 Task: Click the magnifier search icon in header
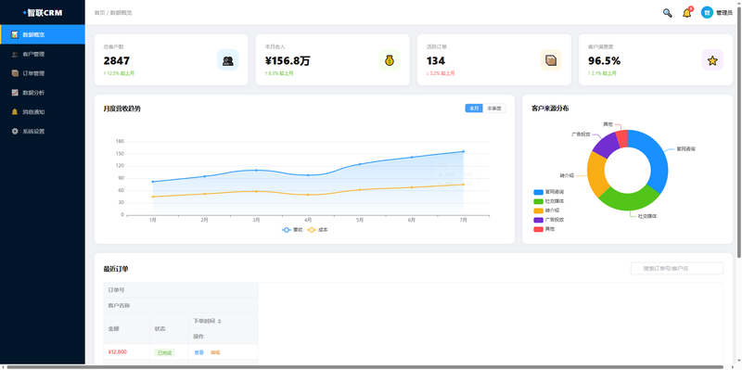[667, 13]
